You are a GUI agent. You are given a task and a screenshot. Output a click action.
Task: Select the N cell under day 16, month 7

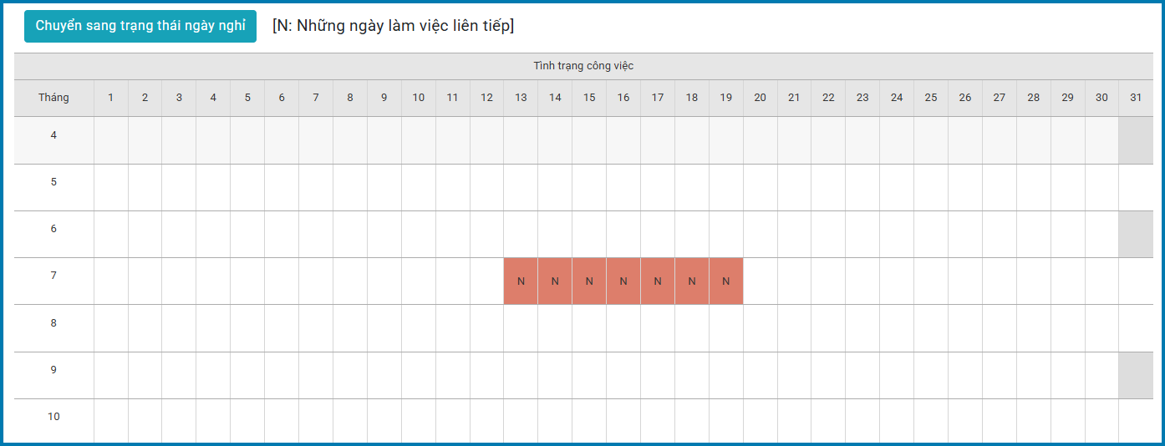coord(623,281)
